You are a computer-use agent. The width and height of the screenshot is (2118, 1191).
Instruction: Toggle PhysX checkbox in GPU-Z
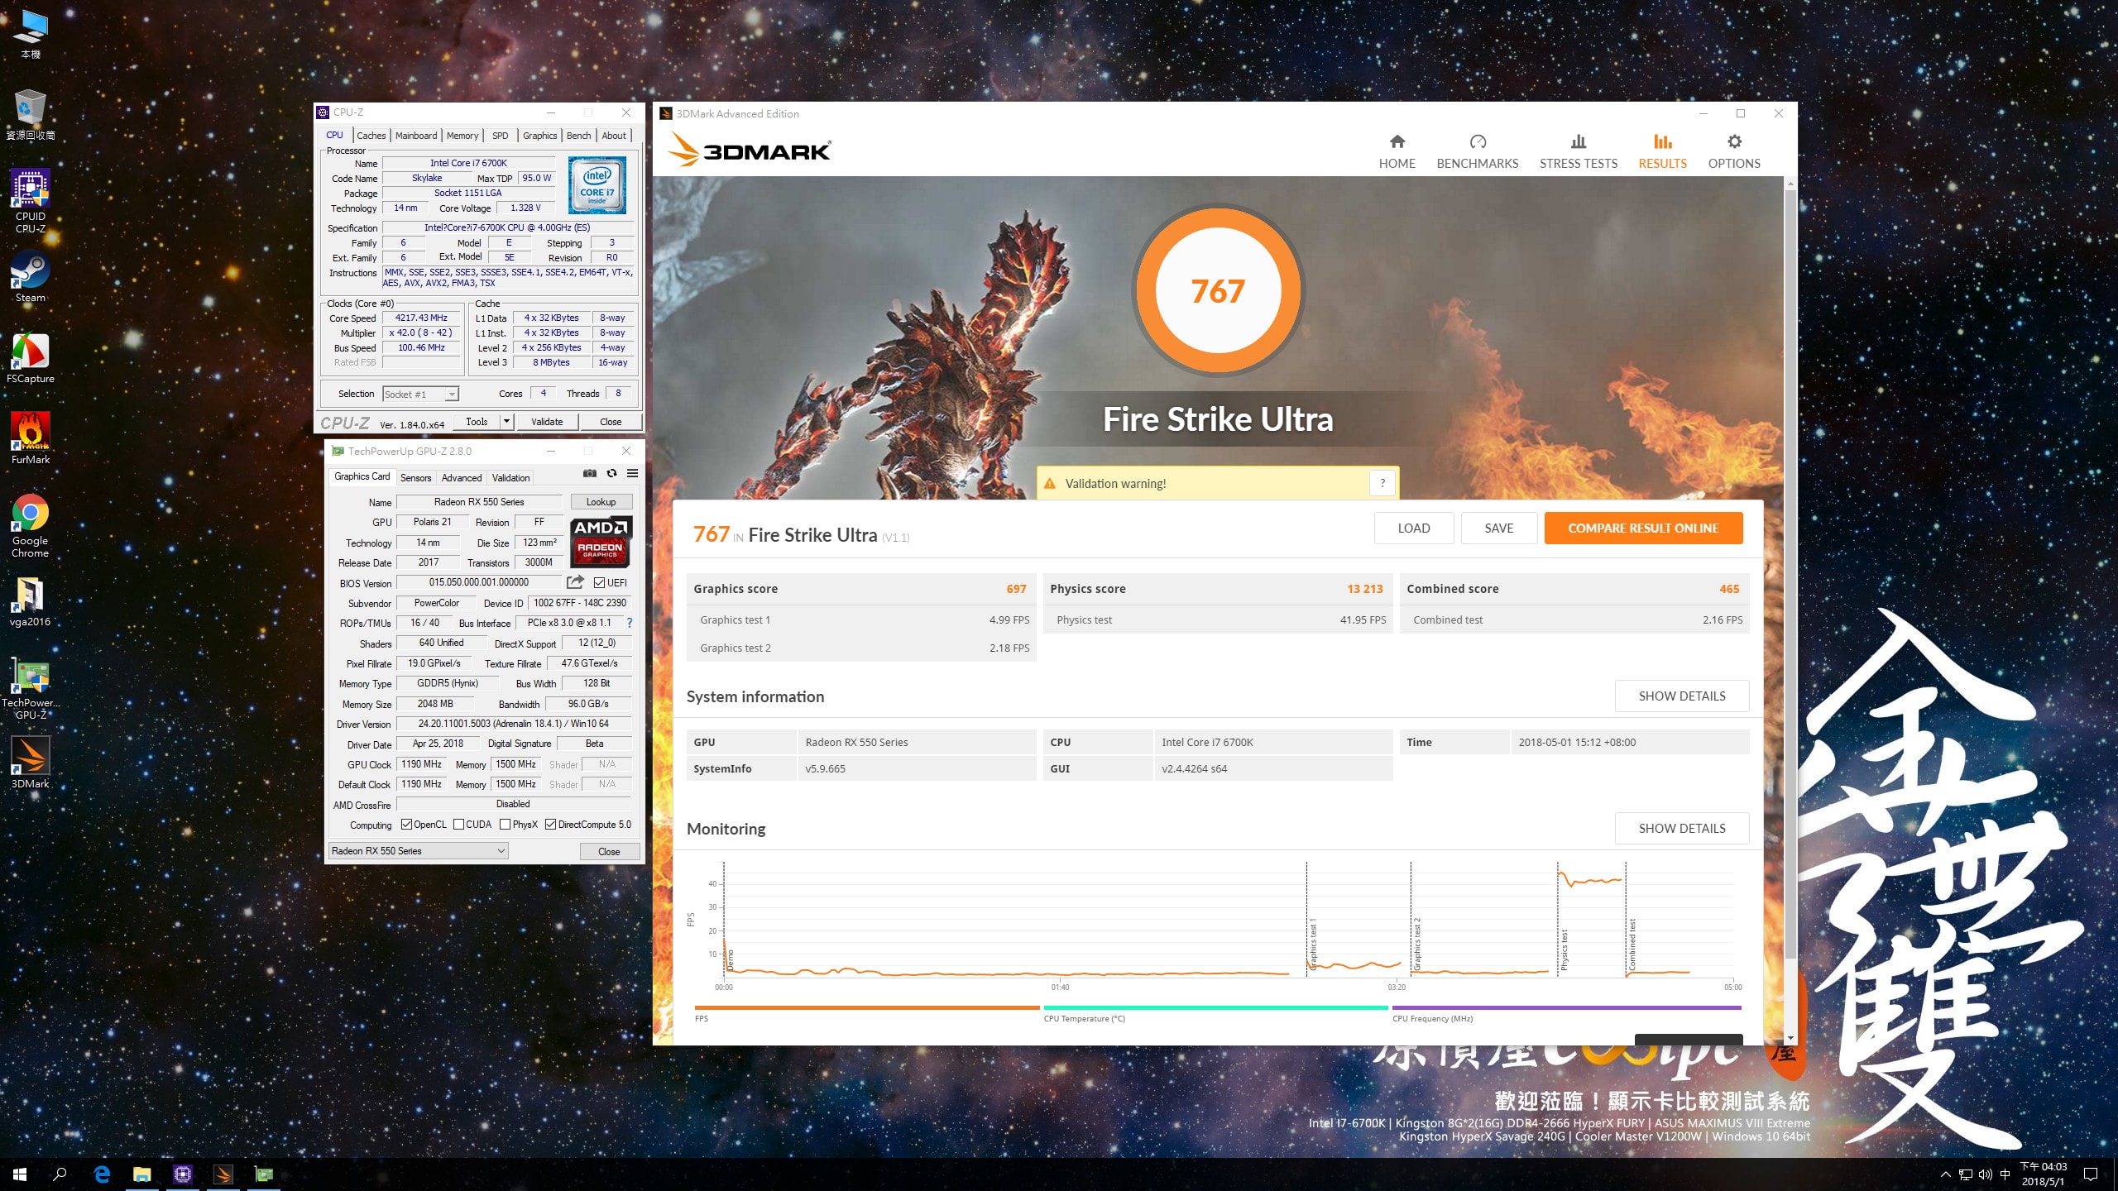click(x=505, y=825)
